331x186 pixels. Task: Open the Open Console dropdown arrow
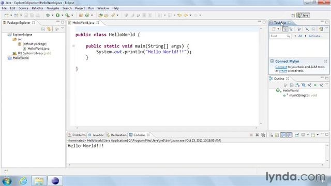click(318, 135)
